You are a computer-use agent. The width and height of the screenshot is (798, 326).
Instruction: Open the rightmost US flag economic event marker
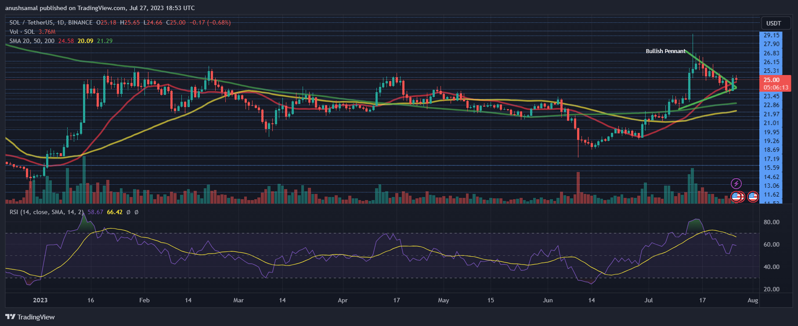pyautogui.click(x=753, y=197)
